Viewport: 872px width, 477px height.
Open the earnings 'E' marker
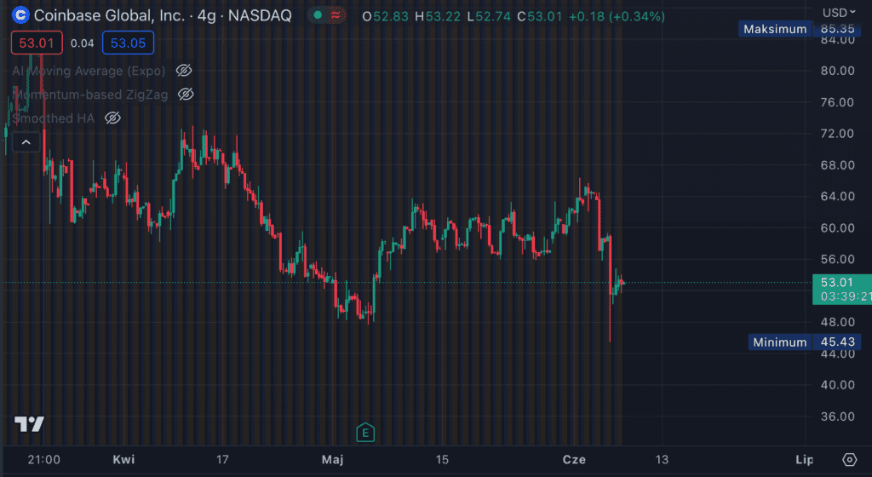pyautogui.click(x=365, y=433)
